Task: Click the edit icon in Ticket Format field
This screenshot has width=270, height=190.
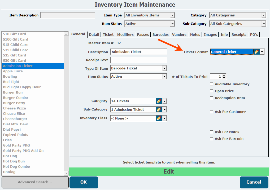Action: [x=256, y=52]
